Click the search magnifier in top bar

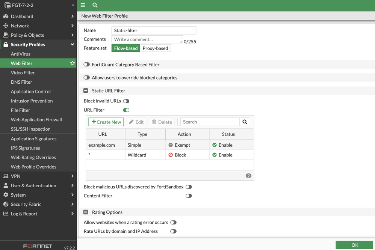point(95,5)
